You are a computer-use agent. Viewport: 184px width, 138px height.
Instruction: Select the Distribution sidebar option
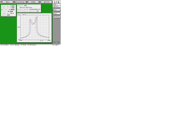(x=57, y=17)
